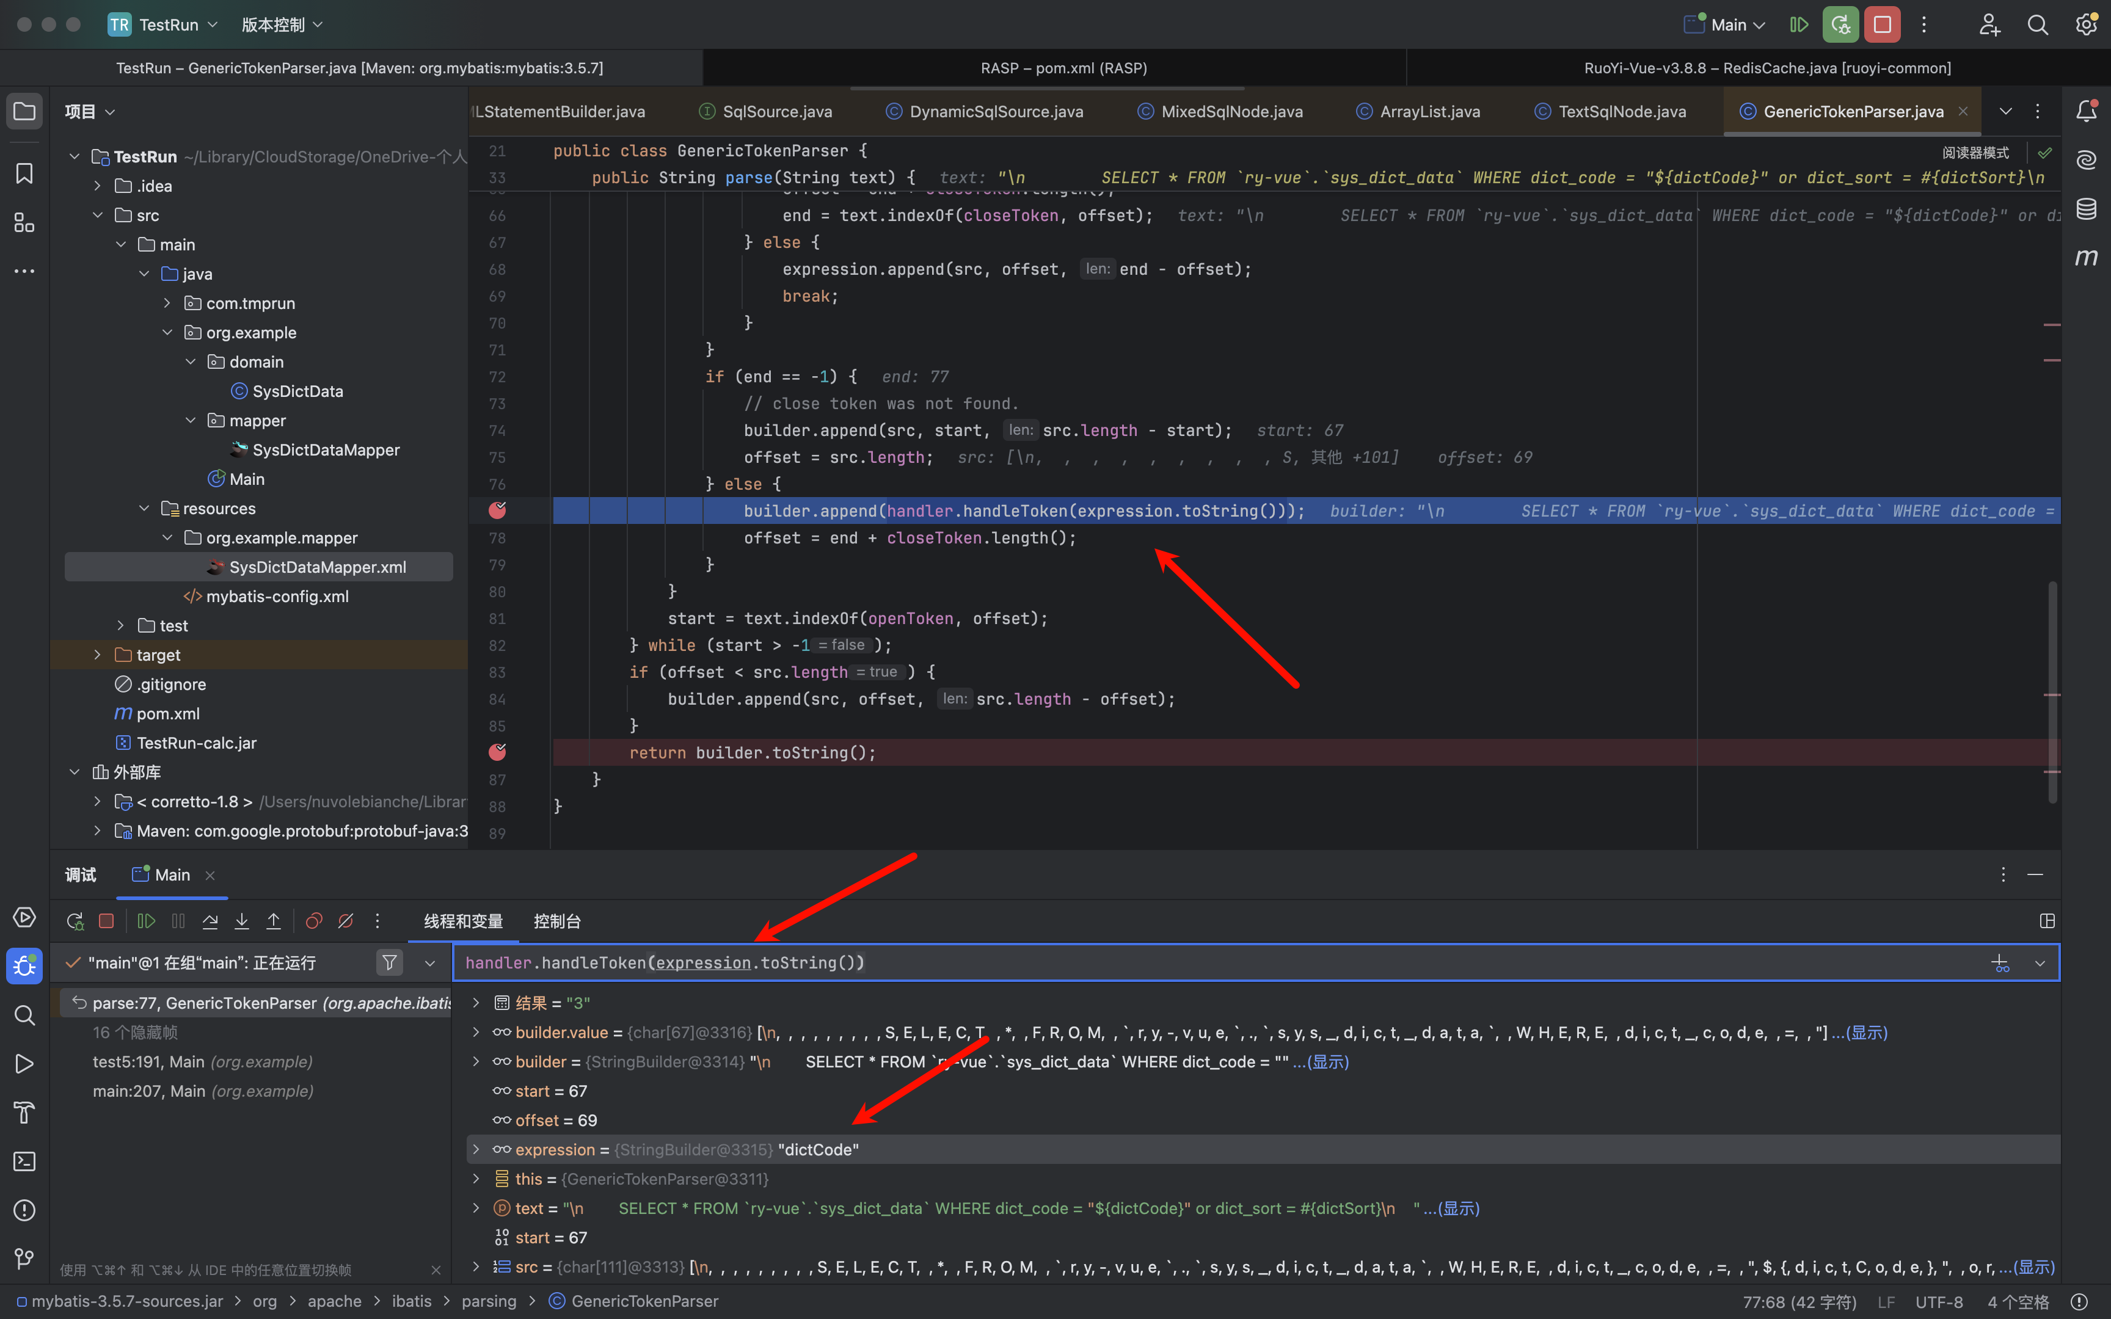Click UTF-8 encoding in status bar
2111x1319 pixels.
(1938, 1301)
